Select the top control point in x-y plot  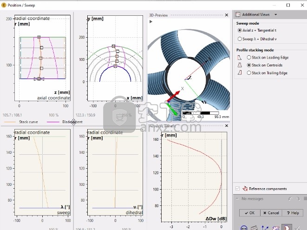(x=113, y=46)
